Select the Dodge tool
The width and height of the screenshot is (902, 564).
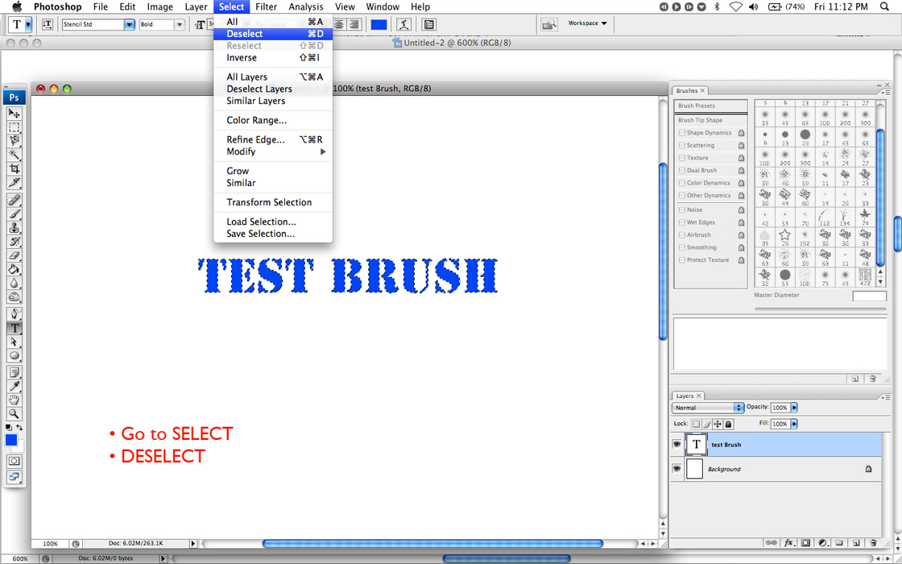[14, 297]
